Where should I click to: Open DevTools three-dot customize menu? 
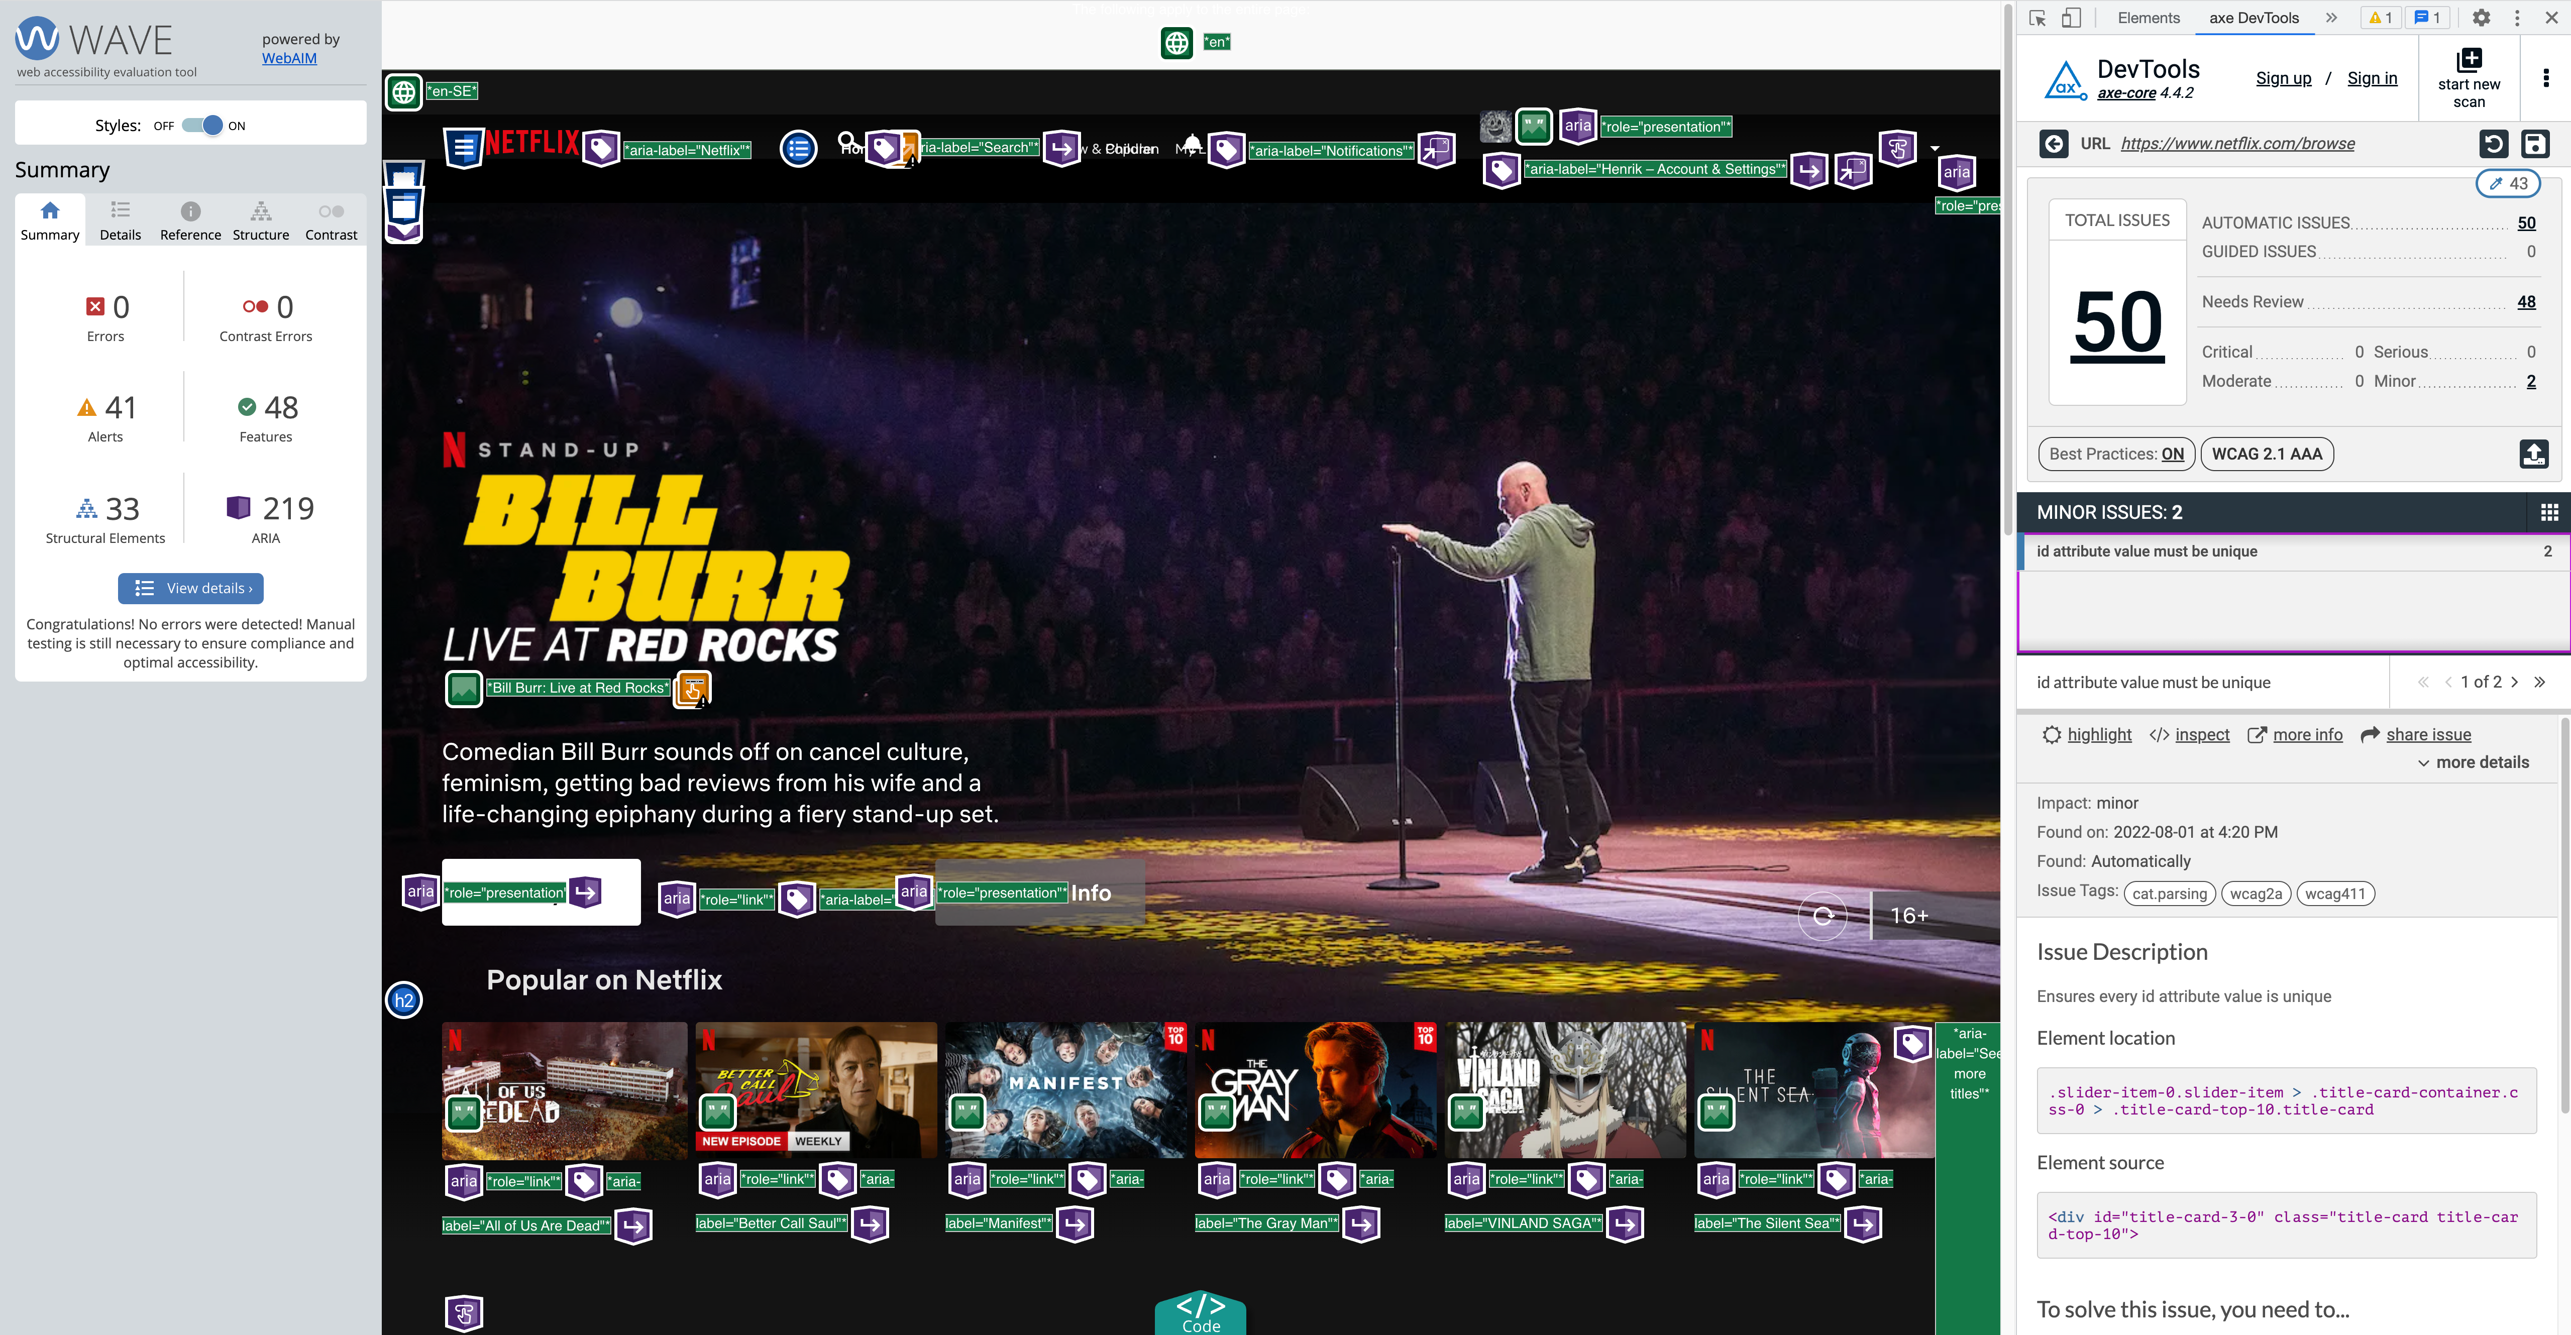[2516, 18]
